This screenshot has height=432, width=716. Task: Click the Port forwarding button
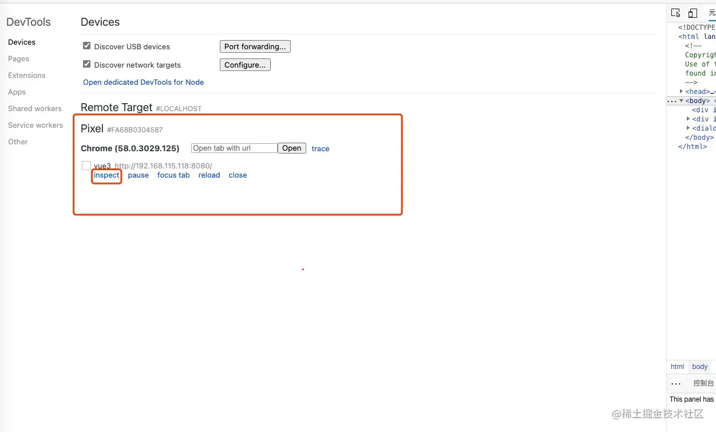(255, 46)
